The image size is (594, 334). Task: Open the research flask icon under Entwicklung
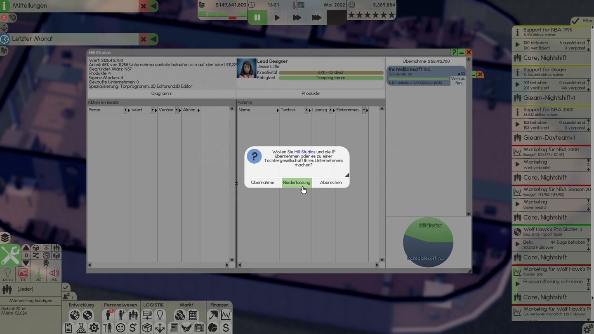click(81, 328)
